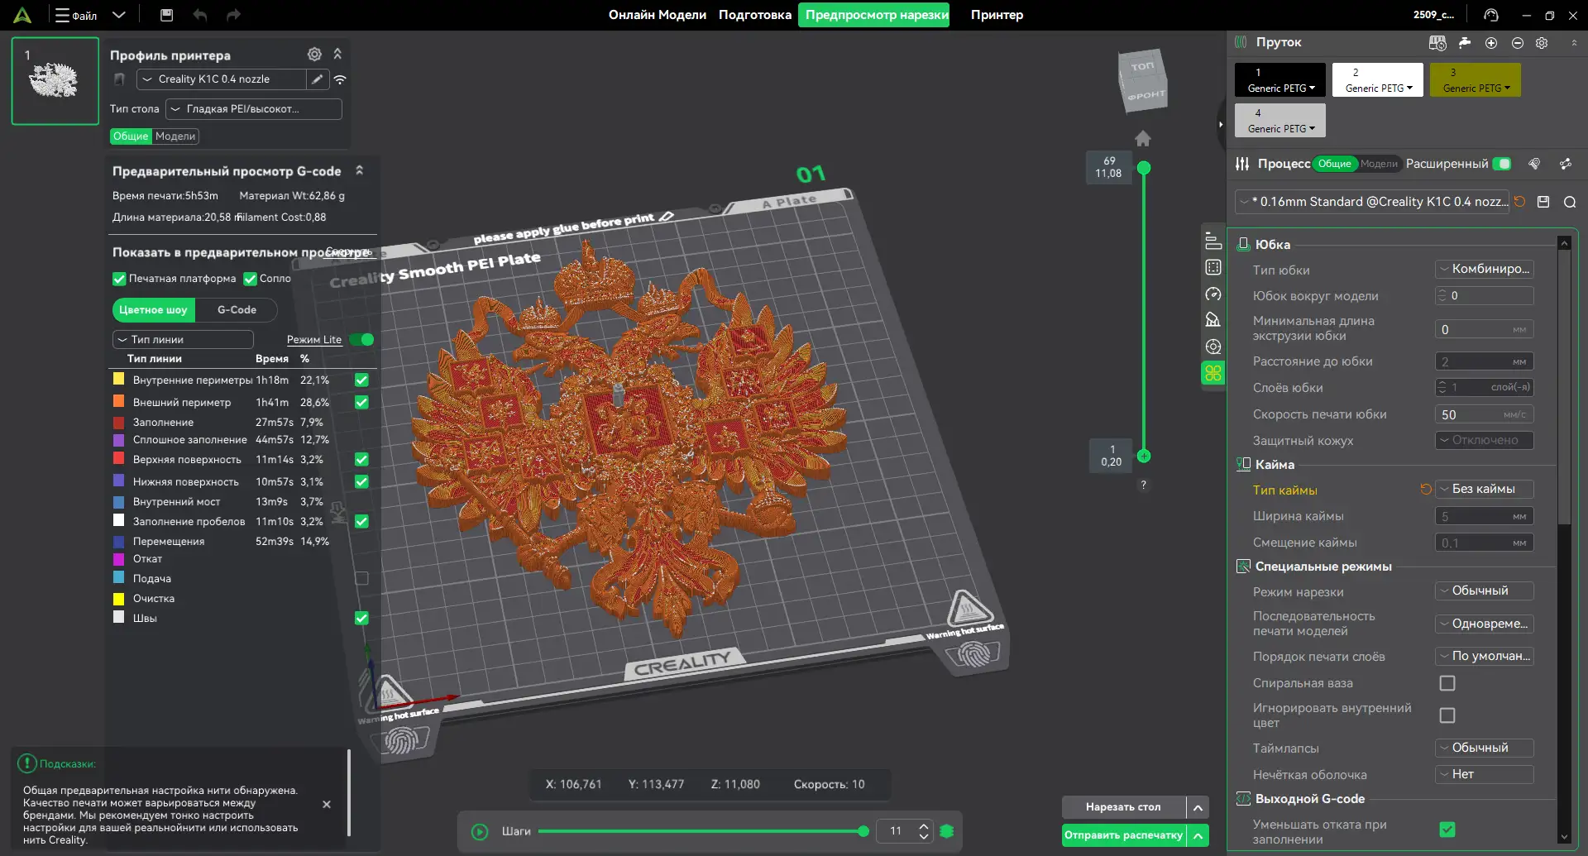Open the Тип стола plate type dropdown
Viewport: 1588px width, 856px height.
(254, 109)
